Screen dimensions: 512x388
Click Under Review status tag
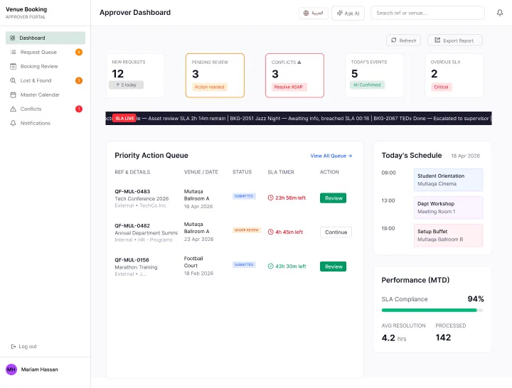247,230
